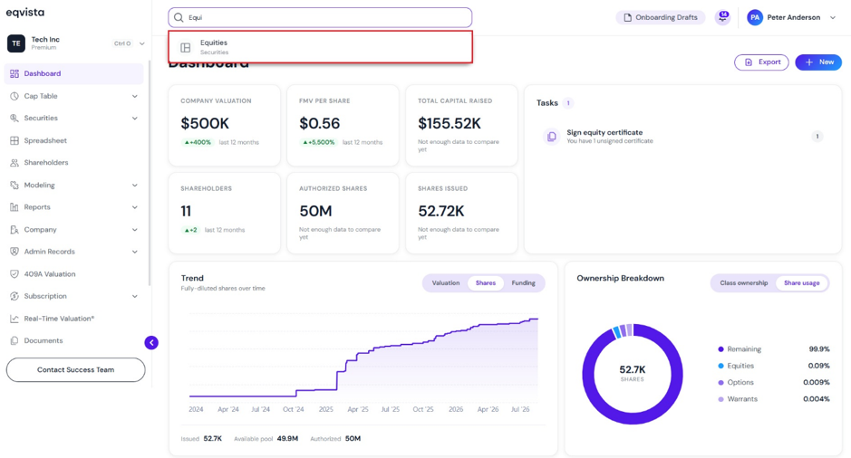Select Share usage breakdown view
851x458 pixels.
pyautogui.click(x=802, y=283)
